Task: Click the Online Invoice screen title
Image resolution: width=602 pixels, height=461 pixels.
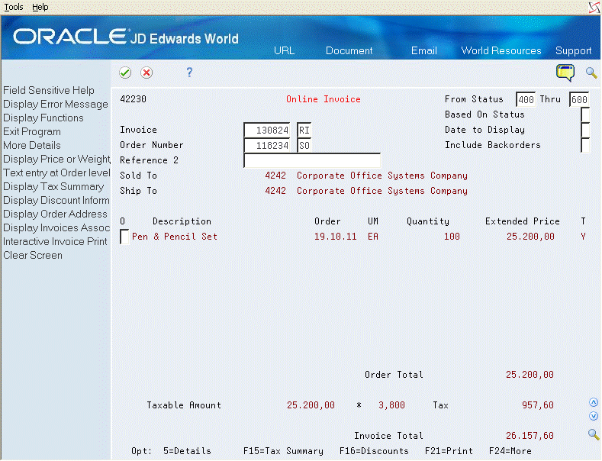Action: (x=324, y=99)
